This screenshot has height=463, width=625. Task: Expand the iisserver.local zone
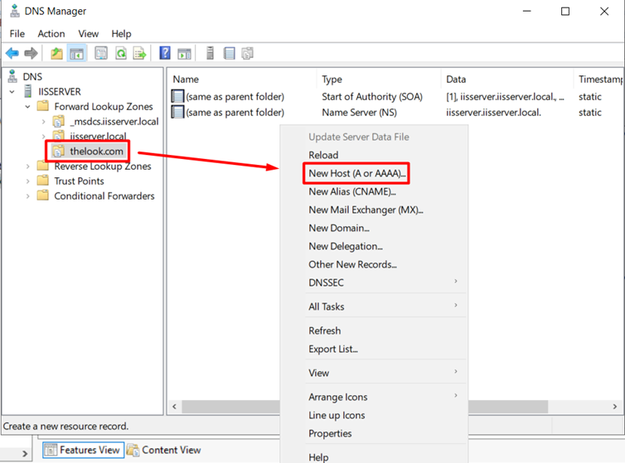pos(43,137)
